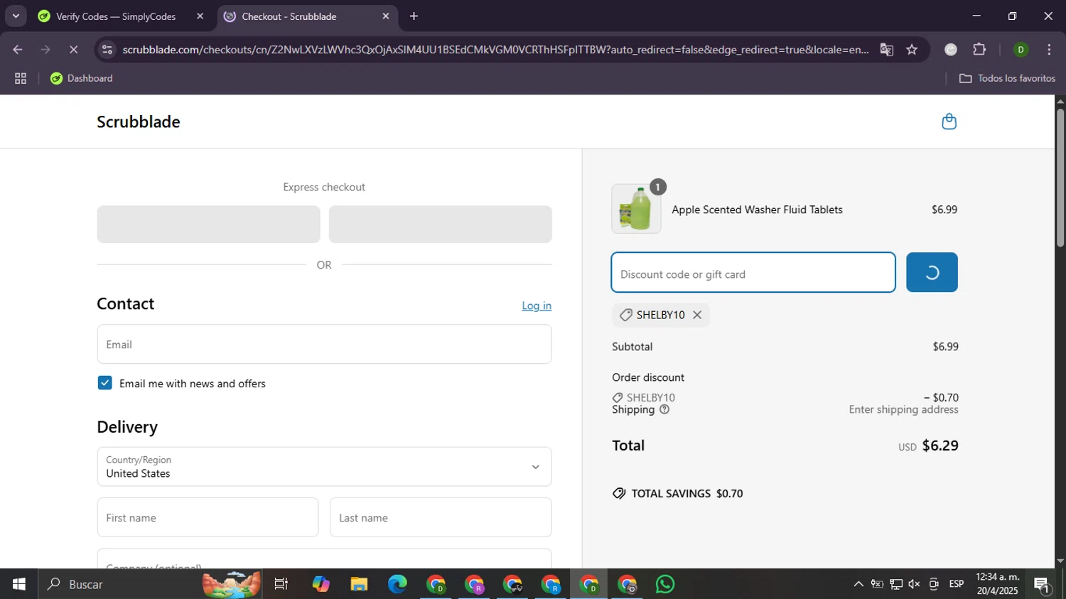Focus the Last name field

click(441, 517)
